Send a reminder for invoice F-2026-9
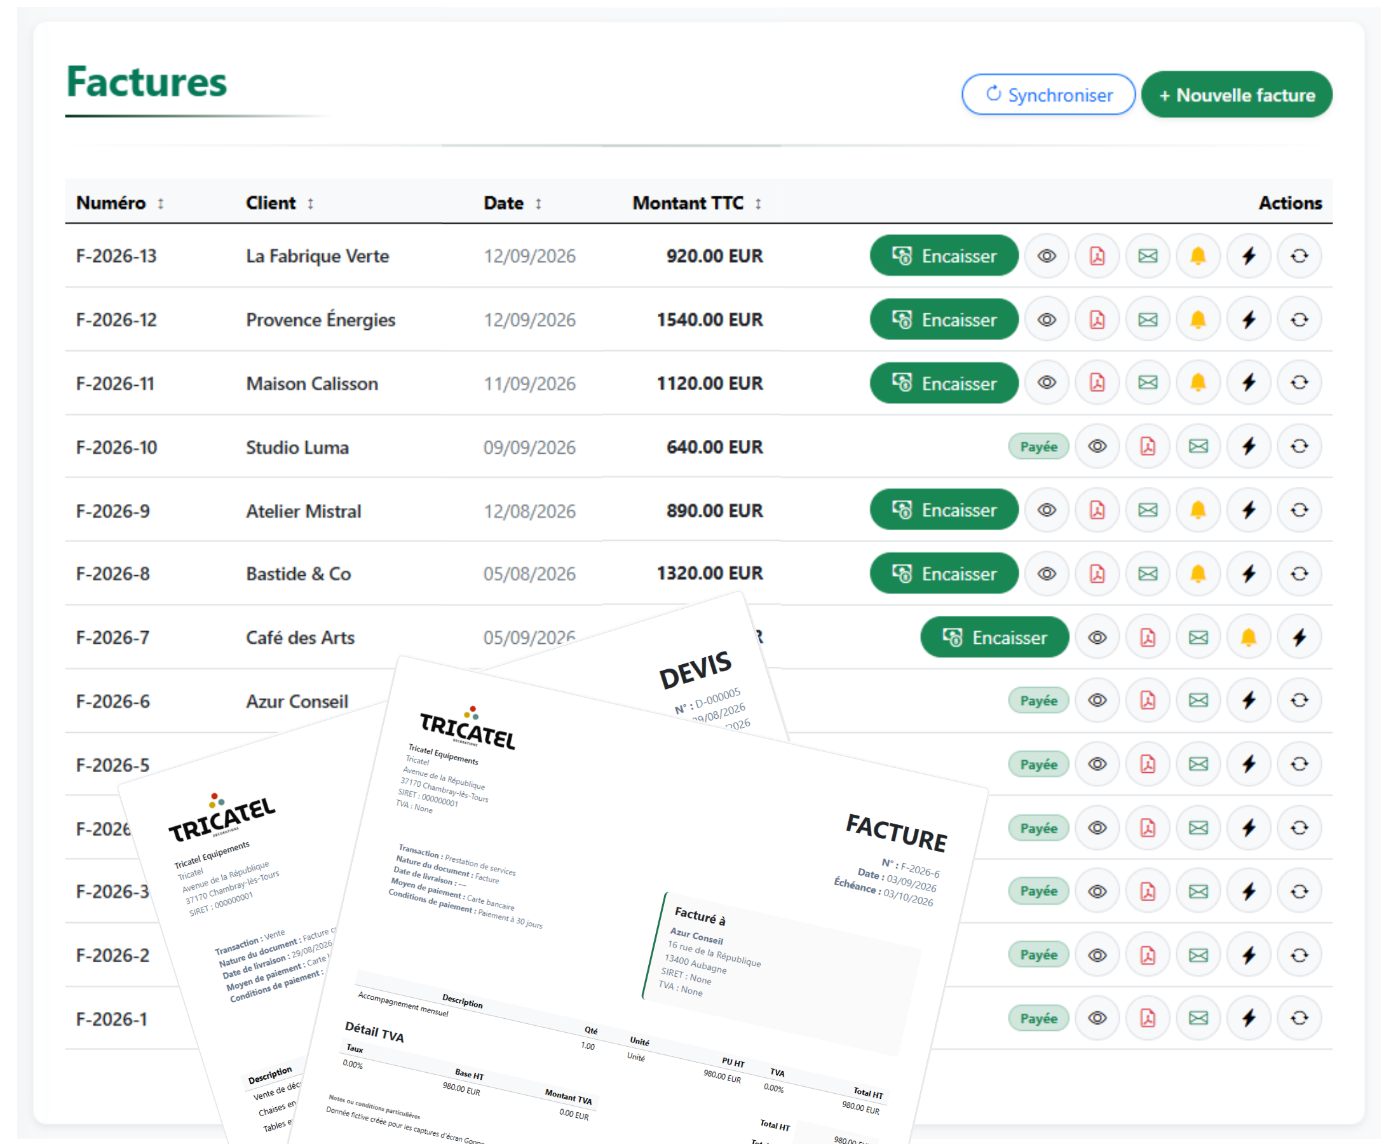1398x1144 pixels. point(1198,509)
